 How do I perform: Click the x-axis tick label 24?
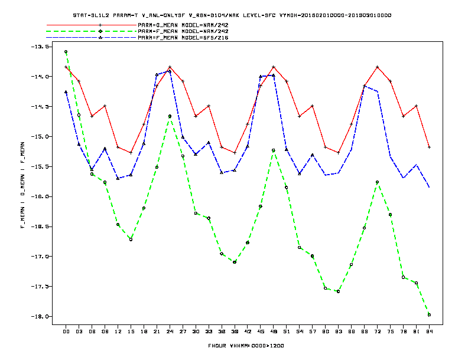(x=170, y=332)
